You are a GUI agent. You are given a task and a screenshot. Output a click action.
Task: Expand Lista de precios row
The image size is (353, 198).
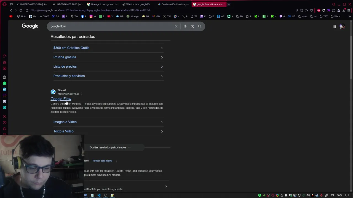(x=108, y=67)
